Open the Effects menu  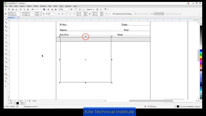(36, 6)
